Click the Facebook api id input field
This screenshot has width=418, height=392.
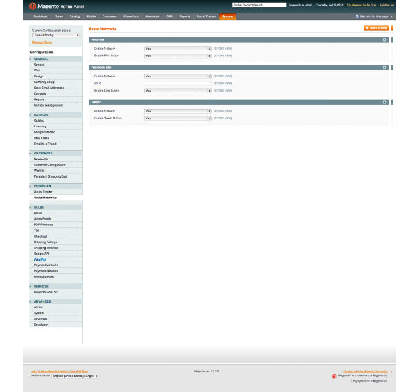[177, 84]
